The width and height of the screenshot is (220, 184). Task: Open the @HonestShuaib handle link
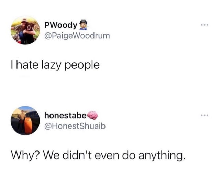coord(75,126)
